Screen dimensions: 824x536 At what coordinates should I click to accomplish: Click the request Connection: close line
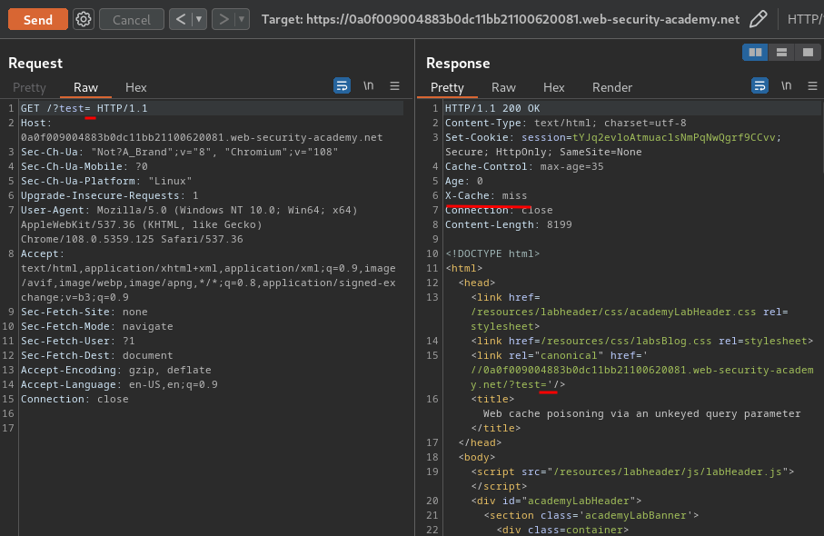[x=74, y=399]
